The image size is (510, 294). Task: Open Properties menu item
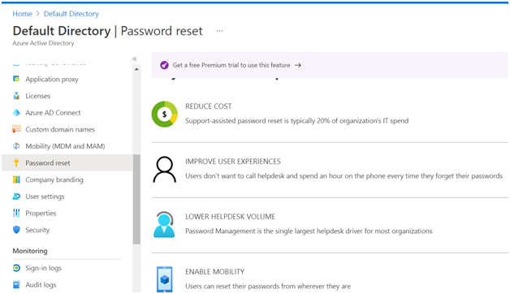tap(41, 213)
